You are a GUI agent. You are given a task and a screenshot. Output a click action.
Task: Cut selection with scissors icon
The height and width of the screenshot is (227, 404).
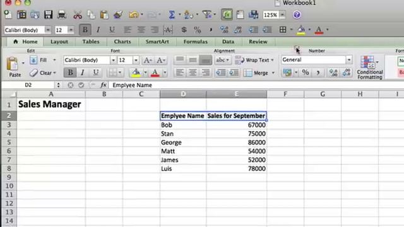pyautogui.click(x=78, y=15)
